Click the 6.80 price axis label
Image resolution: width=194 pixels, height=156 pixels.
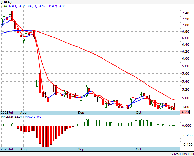click(185, 31)
